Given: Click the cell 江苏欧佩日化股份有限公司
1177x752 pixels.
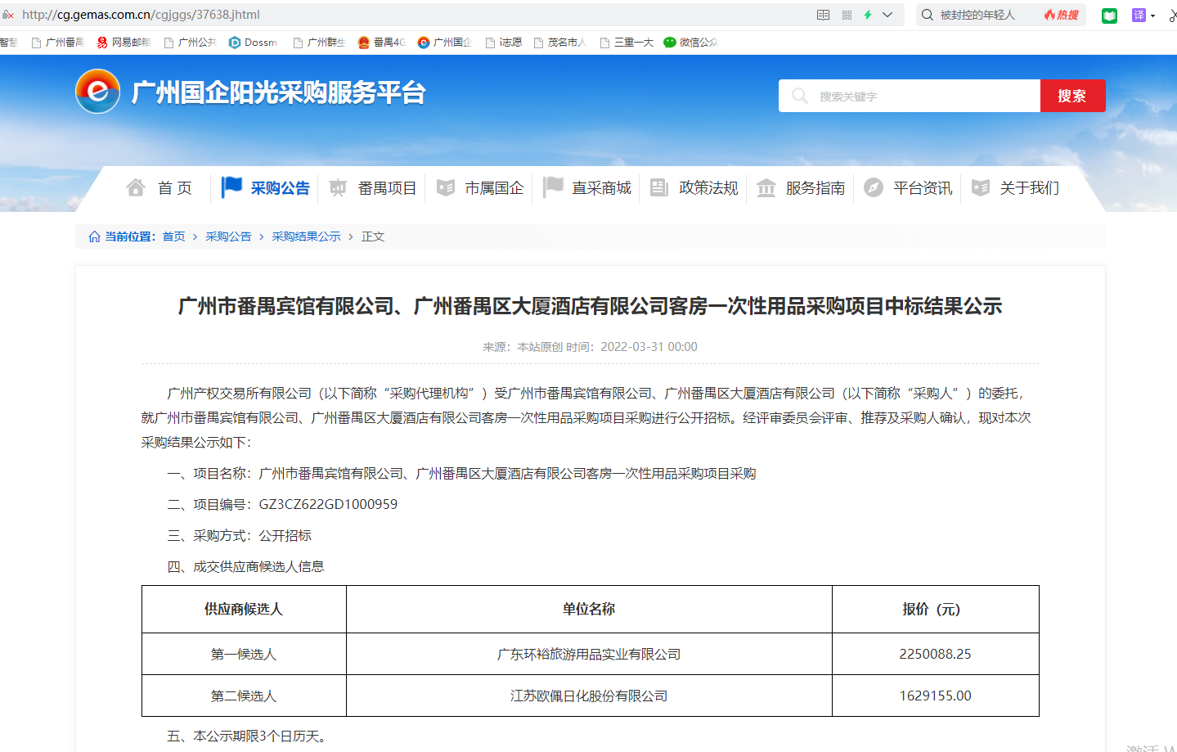Looking at the screenshot, I should 589,696.
